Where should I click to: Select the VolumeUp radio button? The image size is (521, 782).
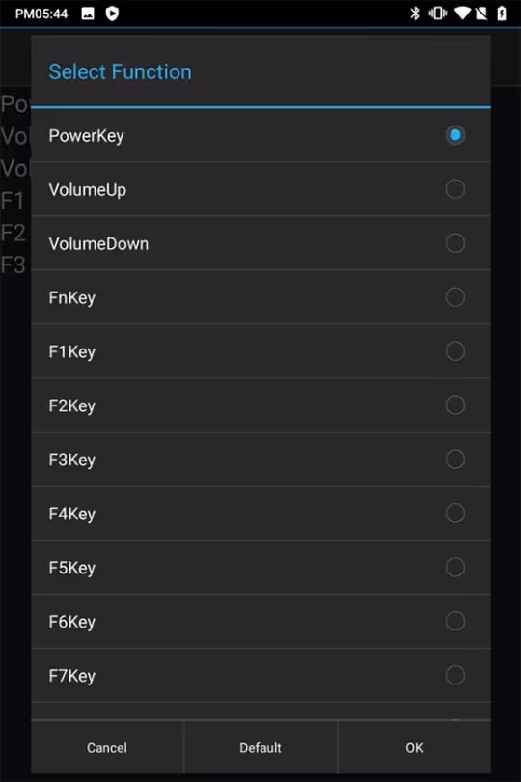click(x=454, y=189)
